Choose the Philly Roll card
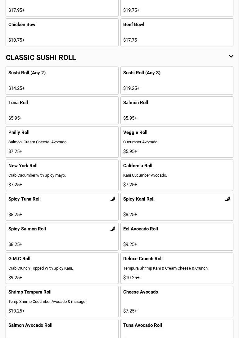 [62, 142]
